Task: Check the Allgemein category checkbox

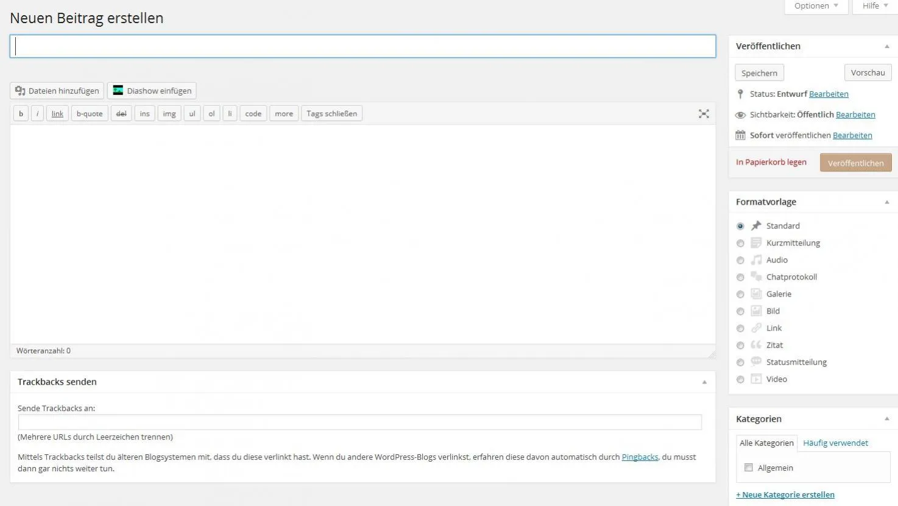Action: pyautogui.click(x=748, y=468)
